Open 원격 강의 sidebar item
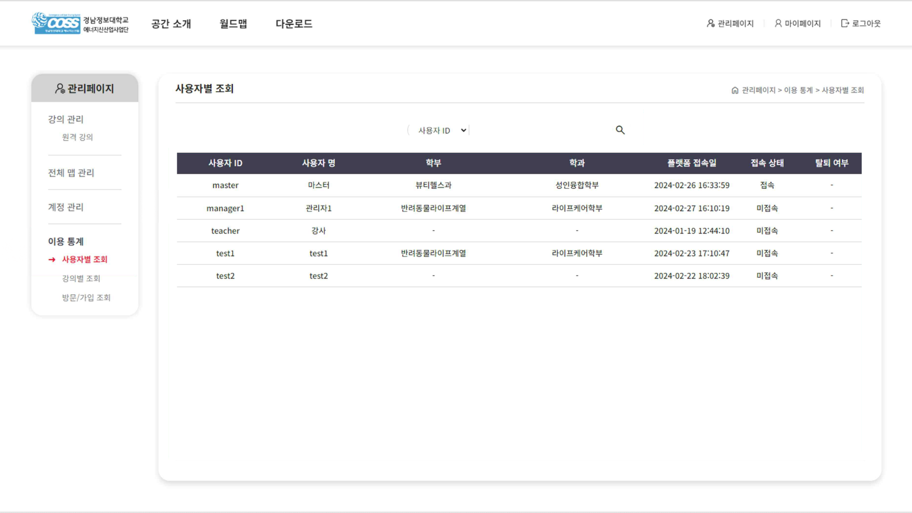Screen dimensions: 912x513 pyautogui.click(x=77, y=137)
